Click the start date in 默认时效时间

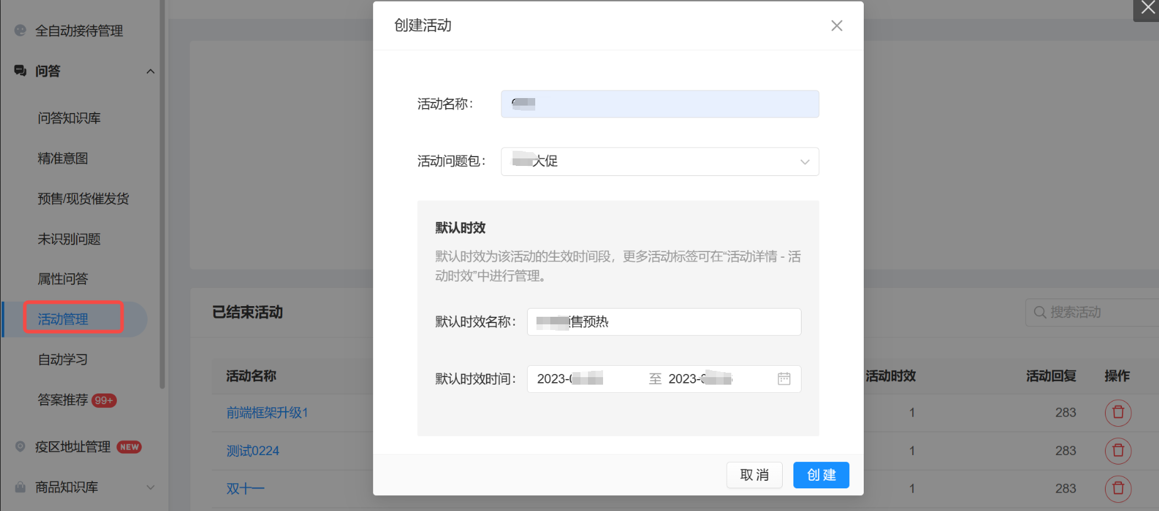tap(570, 378)
